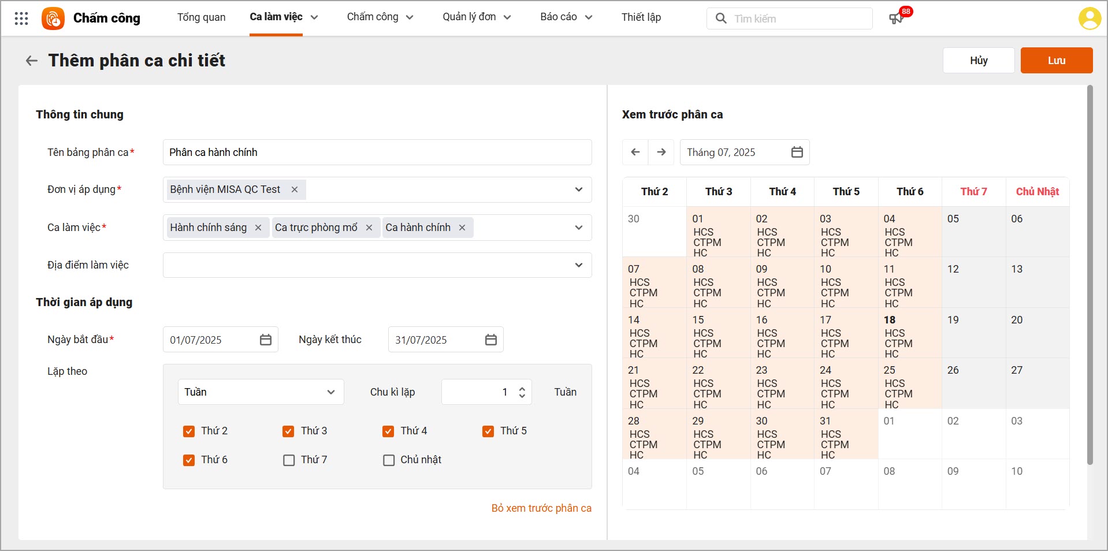Image resolution: width=1108 pixels, height=551 pixels.
Task: Open the Tuần repeat-type dropdown
Action: (x=261, y=392)
